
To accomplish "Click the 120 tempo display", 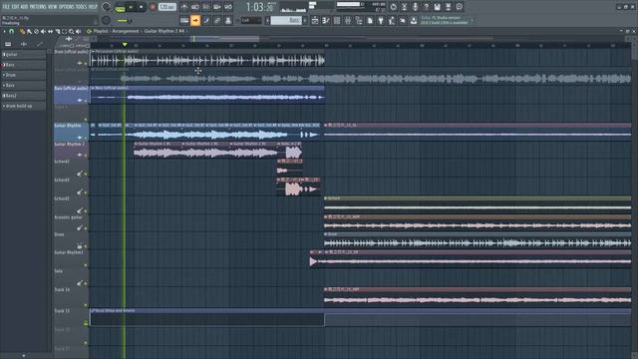I will [x=166, y=7].
